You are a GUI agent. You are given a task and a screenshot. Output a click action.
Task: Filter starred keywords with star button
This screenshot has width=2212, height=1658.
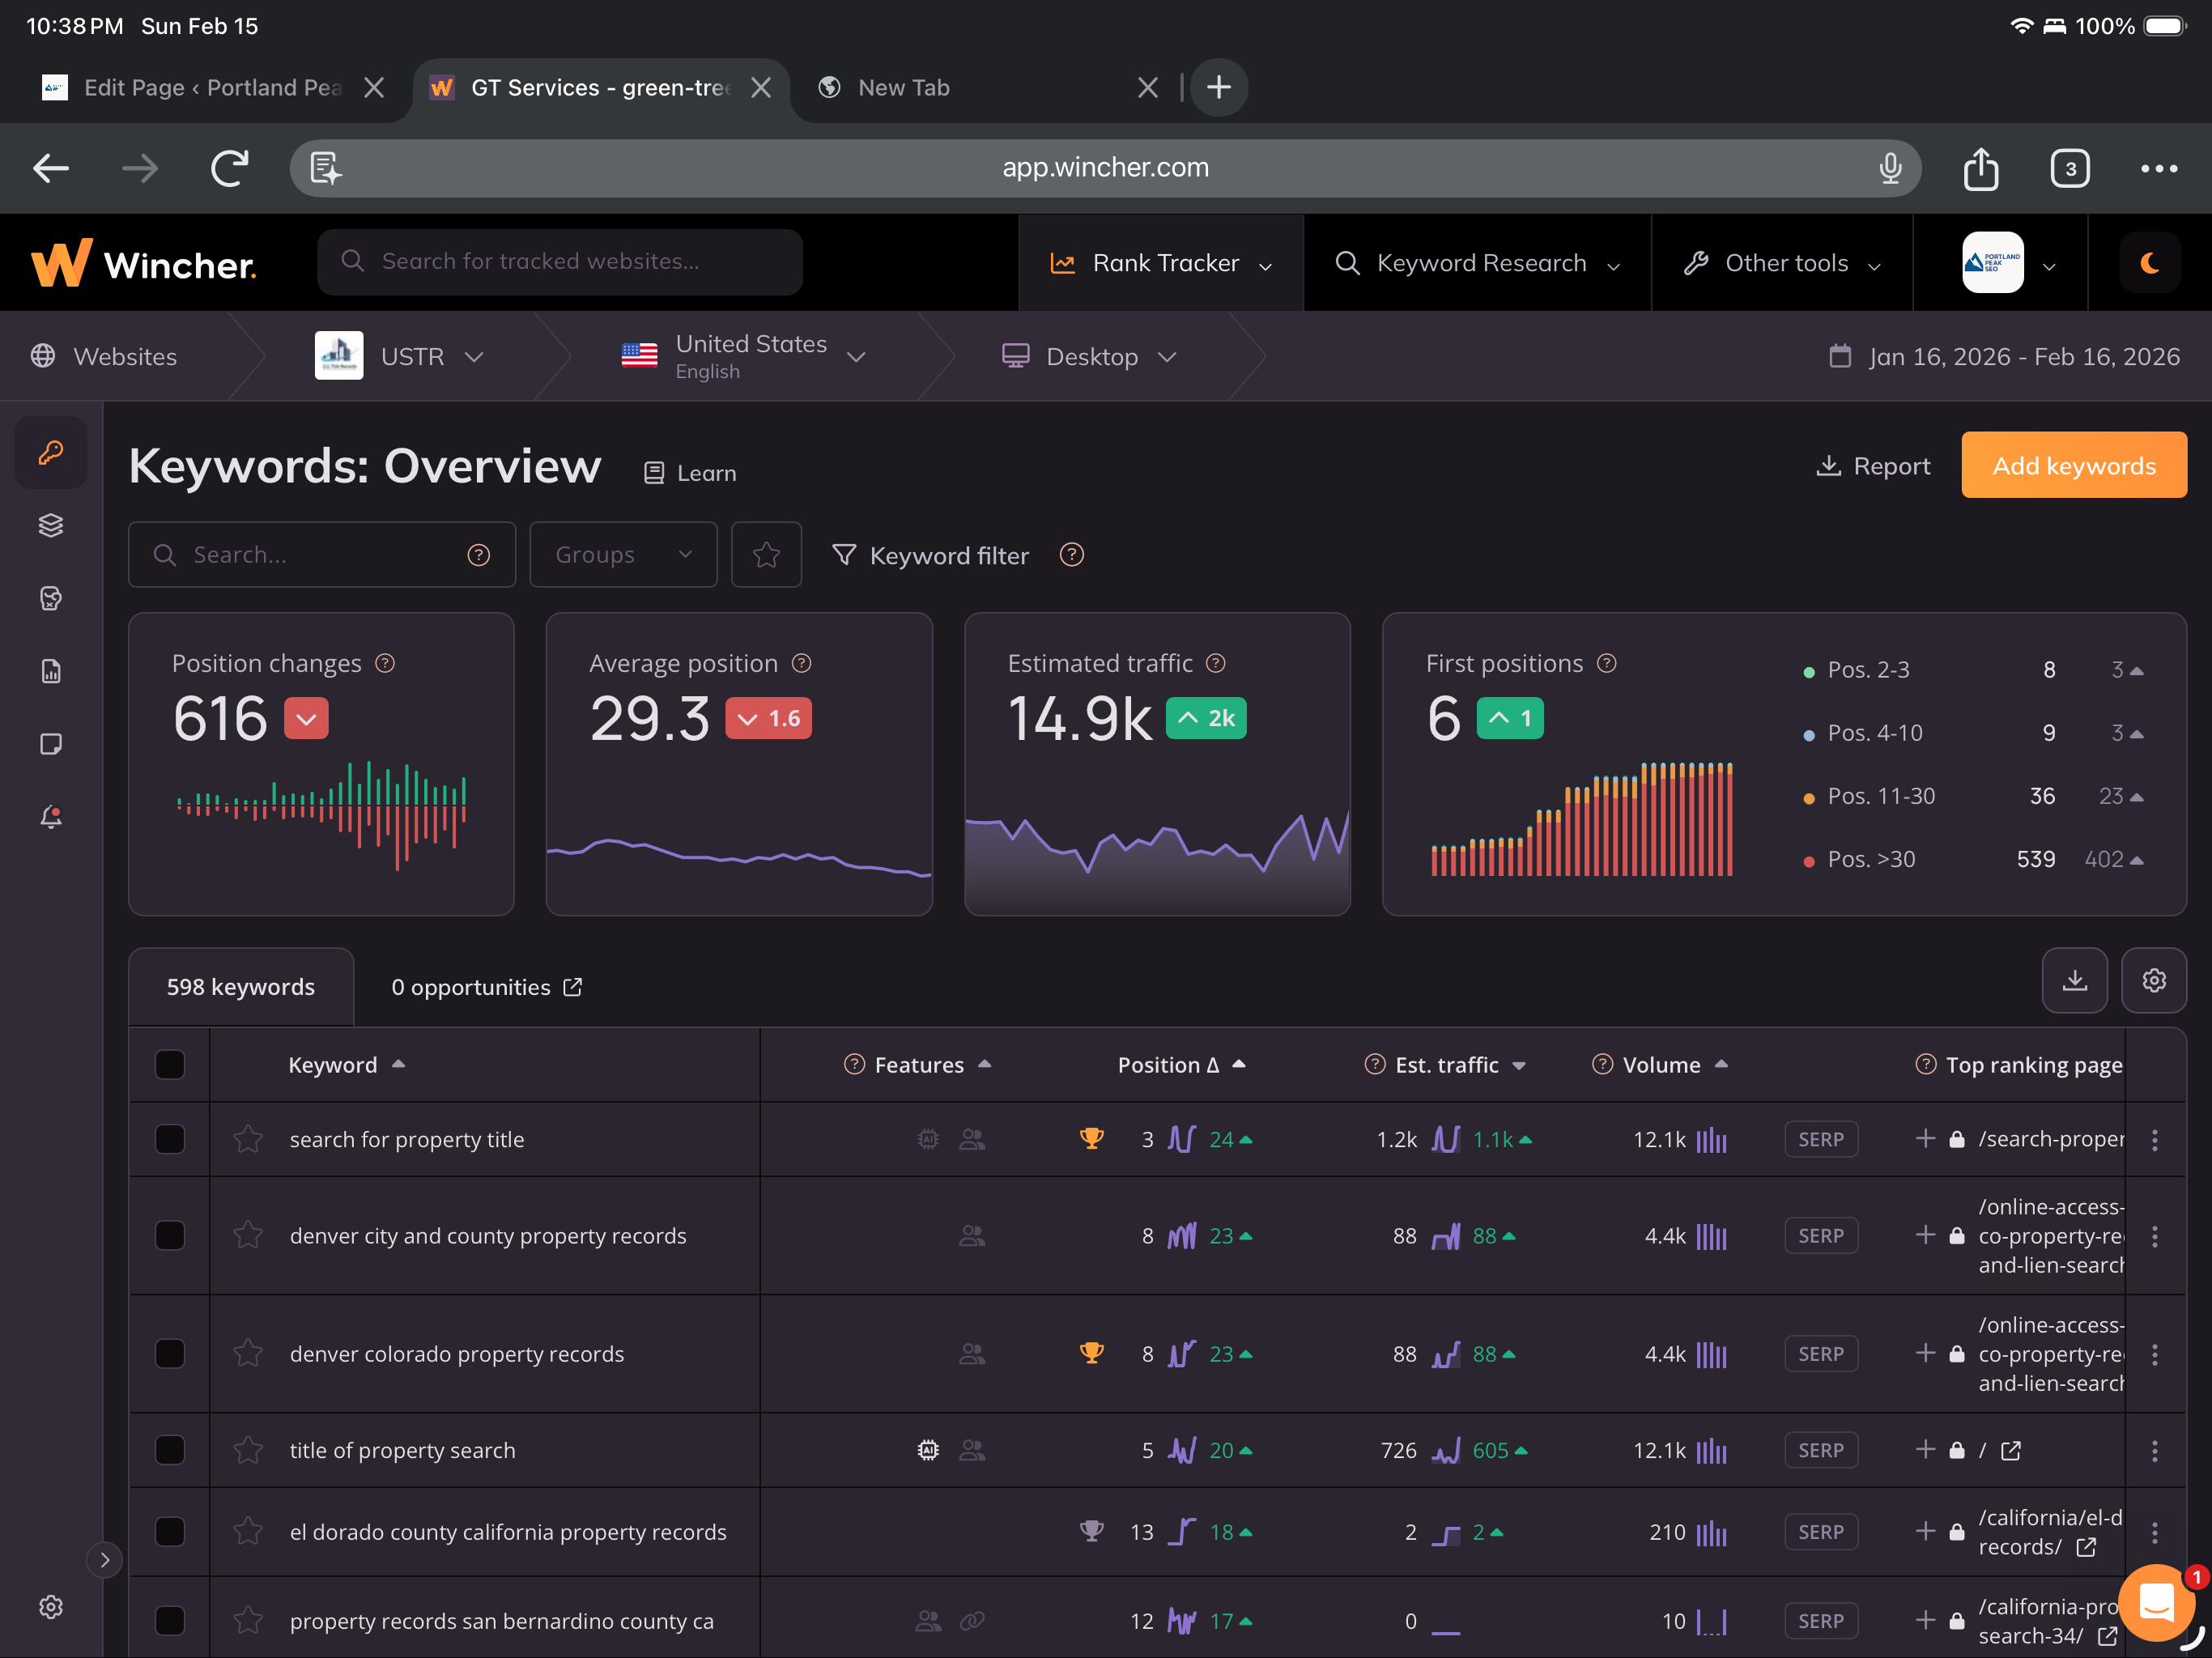click(766, 555)
